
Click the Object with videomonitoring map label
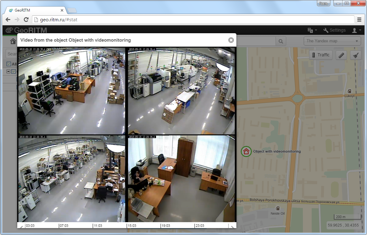[277, 151]
